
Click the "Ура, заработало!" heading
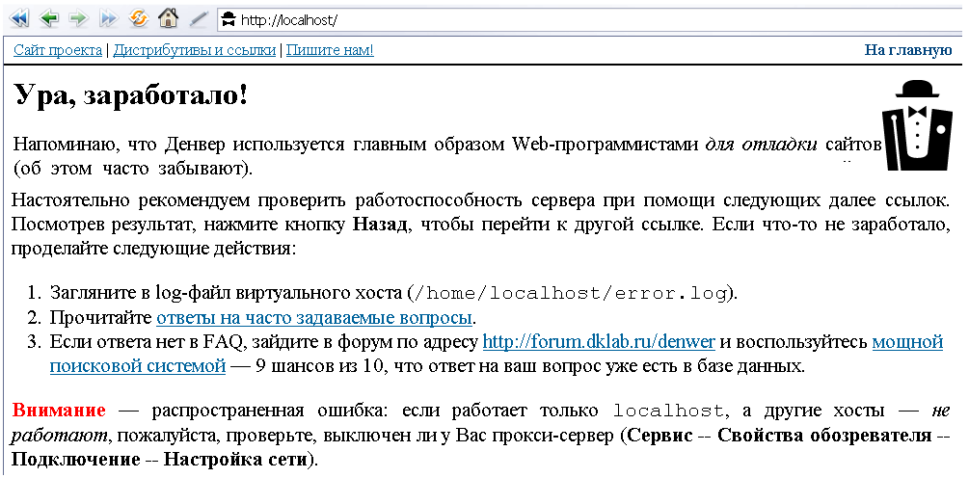(131, 96)
